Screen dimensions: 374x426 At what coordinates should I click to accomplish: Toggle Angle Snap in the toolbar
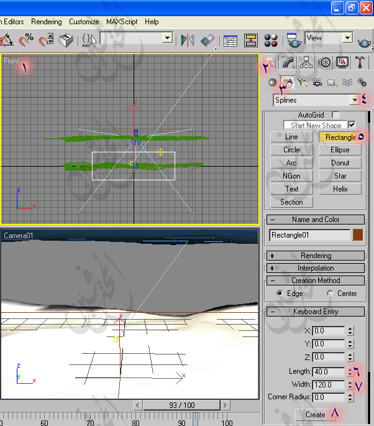click(x=6, y=40)
